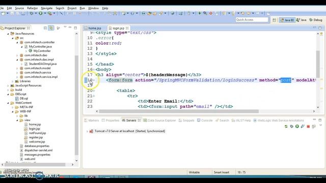Open the bottom panel Search tab

pos(222,120)
